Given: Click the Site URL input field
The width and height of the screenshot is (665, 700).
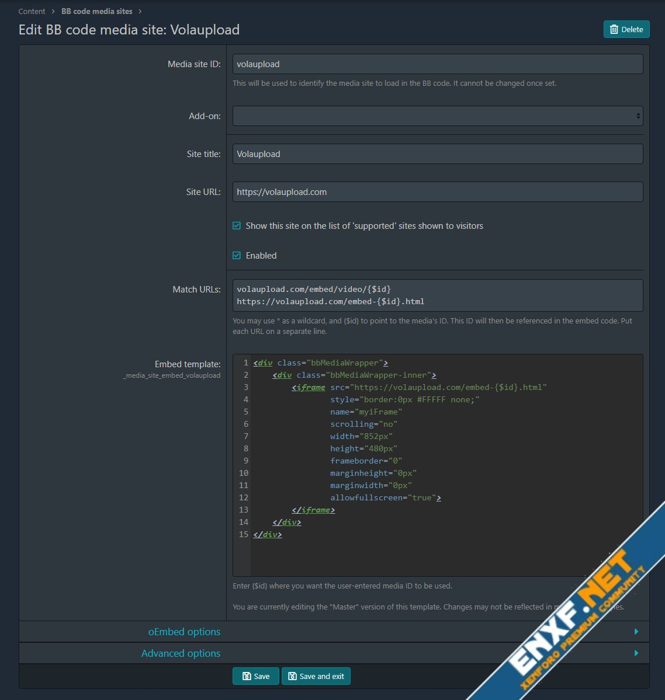Looking at the screenshot, I should 437,192.
